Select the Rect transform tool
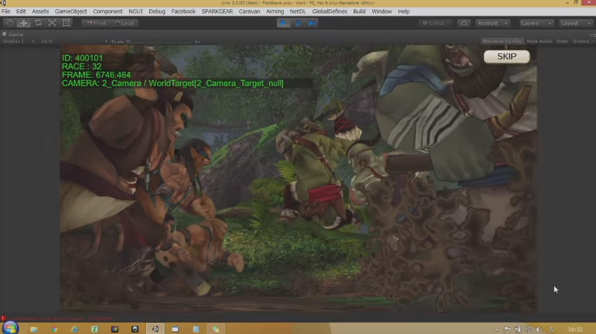Viewport: 596px width, 334px height. point(66,23)
